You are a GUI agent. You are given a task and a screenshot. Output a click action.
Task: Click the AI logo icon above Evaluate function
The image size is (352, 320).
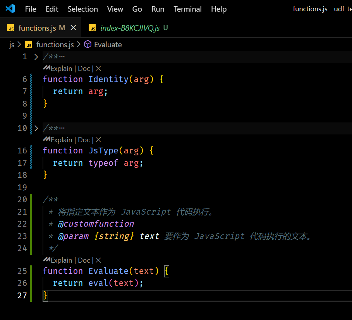[47, 260]
